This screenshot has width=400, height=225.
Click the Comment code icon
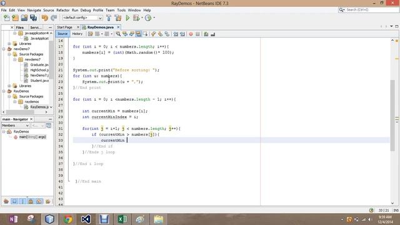206,34
